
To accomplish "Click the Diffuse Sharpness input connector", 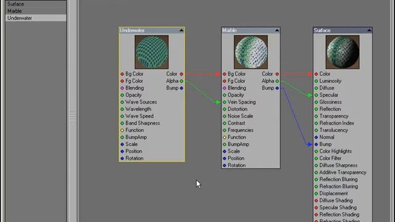I will (316, 166).
